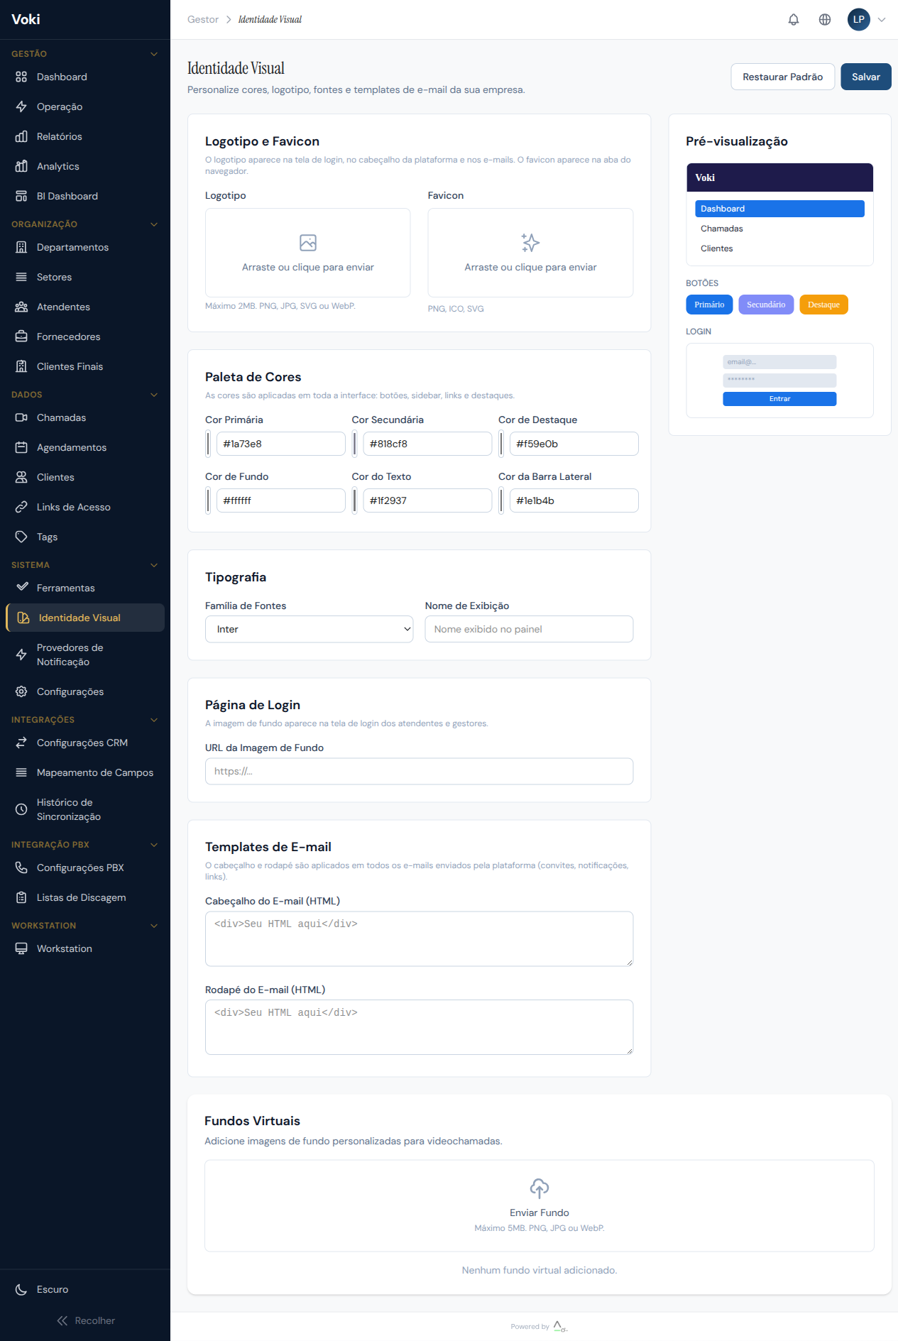
Task: Open the Cor Primária color swatch
Action: (209, 444)
